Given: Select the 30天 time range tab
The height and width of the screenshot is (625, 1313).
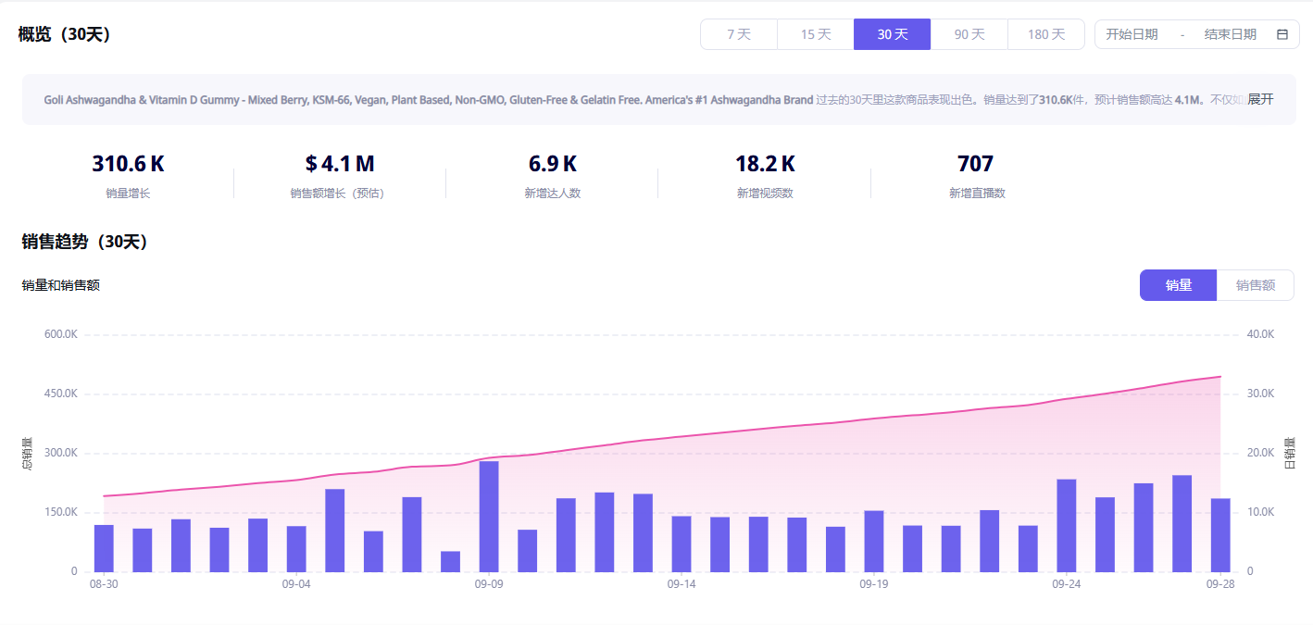Looking at the screenshot, I should tap(892, 34).
